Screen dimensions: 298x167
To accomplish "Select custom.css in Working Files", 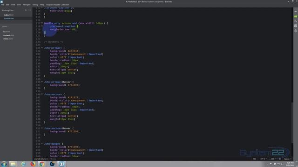I will (x=9, y=19).
